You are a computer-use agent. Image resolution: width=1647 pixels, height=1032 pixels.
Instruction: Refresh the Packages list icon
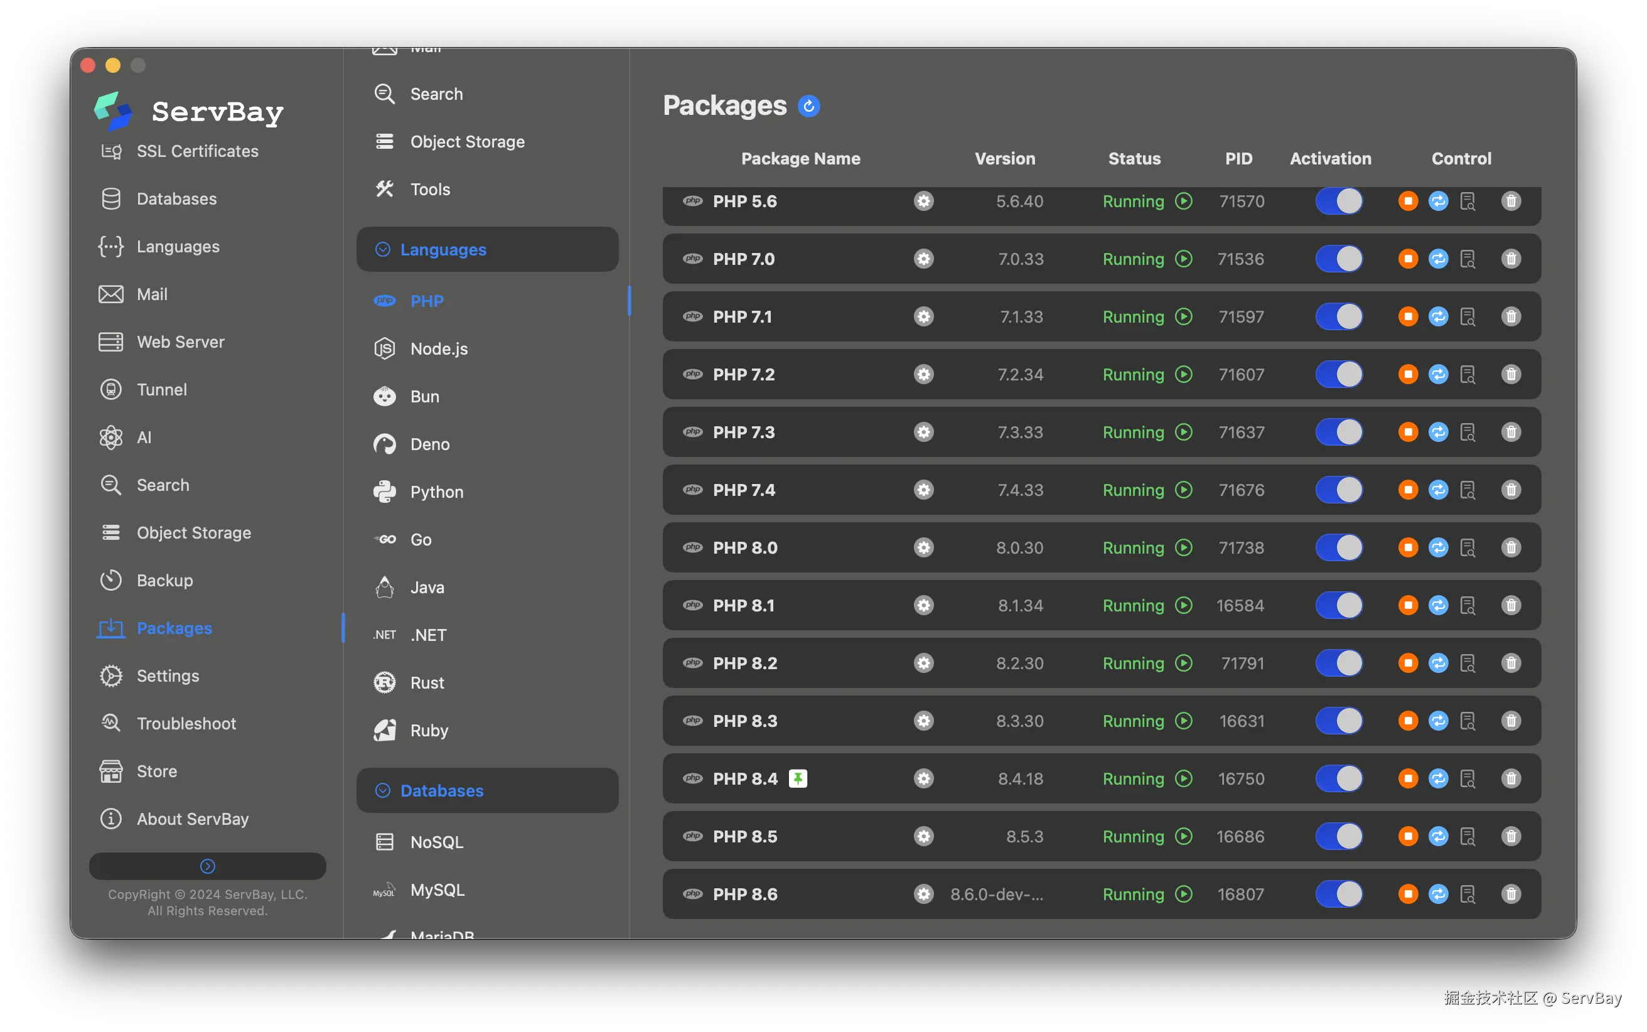[x=808, y=107]
